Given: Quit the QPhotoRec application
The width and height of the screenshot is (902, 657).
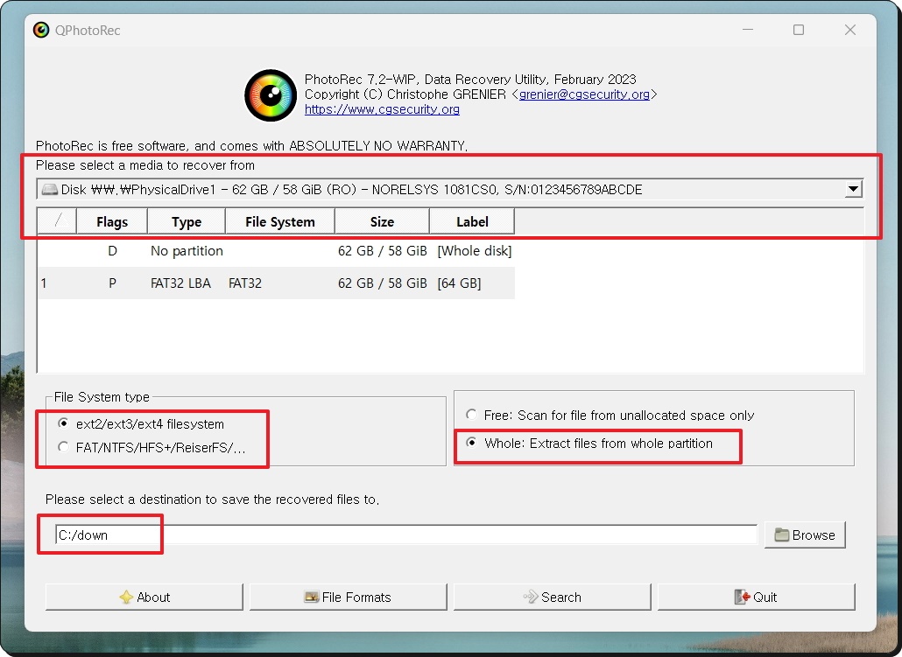Looking at the screenshot, I should click(757, 598).
